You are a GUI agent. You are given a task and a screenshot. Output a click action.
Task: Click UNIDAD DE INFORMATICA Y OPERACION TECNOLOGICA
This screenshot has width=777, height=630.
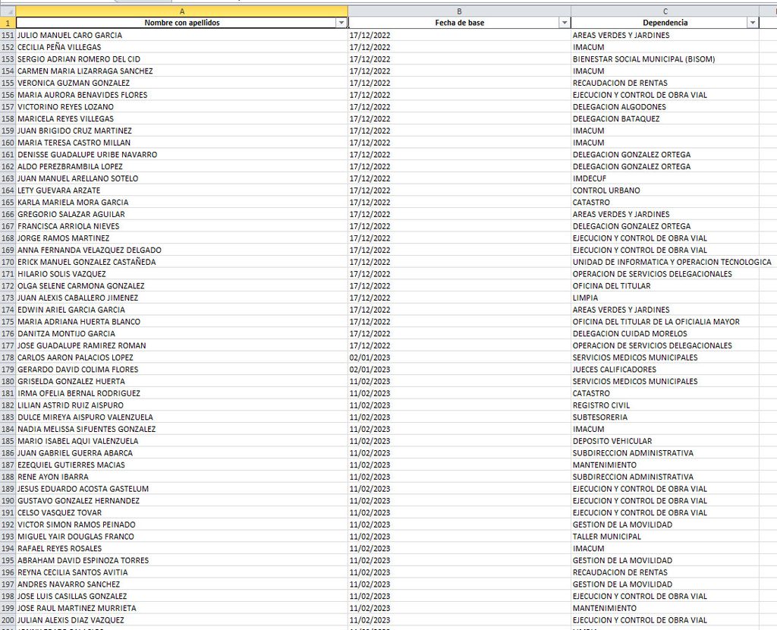[672, 262]
